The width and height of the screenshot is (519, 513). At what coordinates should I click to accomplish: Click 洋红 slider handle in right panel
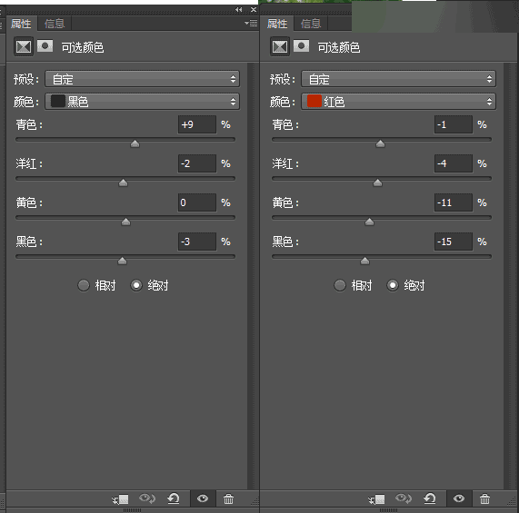[x=378, y=183]
